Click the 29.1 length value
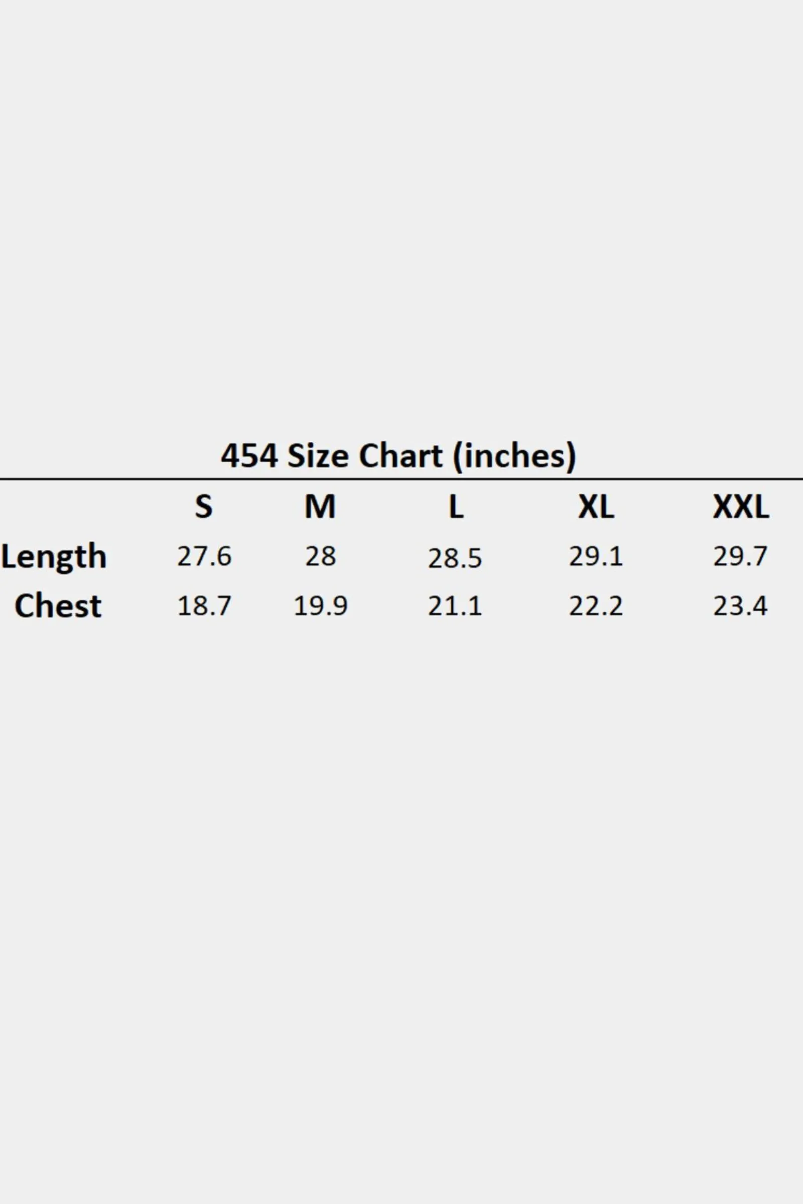Viewport: 803px width, 1204px height. click(596, 556)
